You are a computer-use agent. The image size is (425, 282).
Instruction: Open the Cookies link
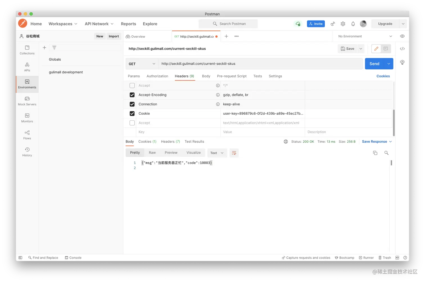point(383,76)
